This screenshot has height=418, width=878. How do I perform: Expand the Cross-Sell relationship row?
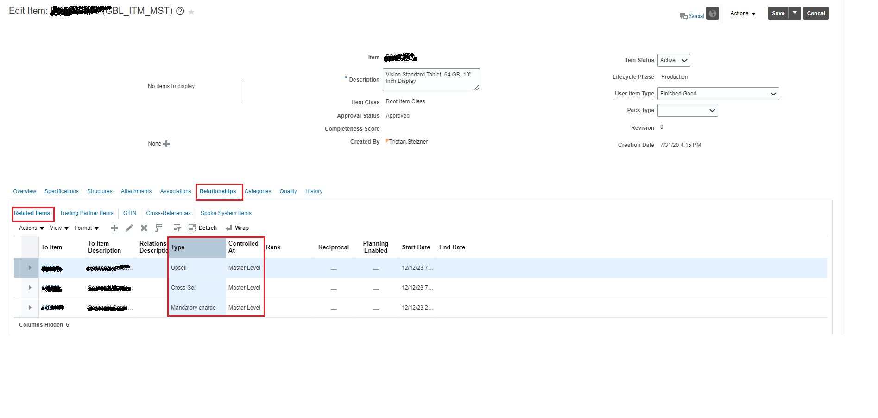pos(30,288)
